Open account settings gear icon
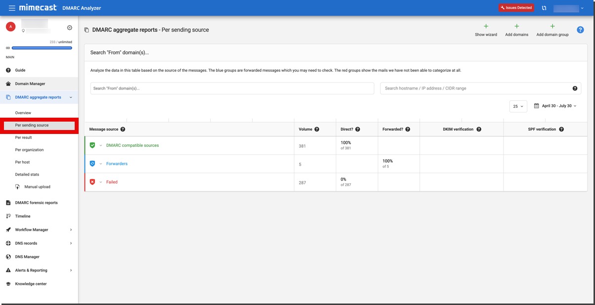 click(70, 28)
